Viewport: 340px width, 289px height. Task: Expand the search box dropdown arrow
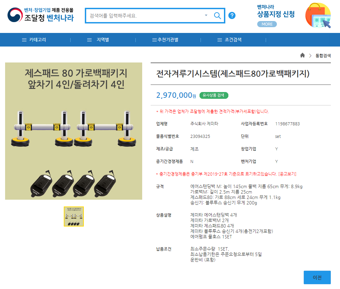[x=206, y=15]
